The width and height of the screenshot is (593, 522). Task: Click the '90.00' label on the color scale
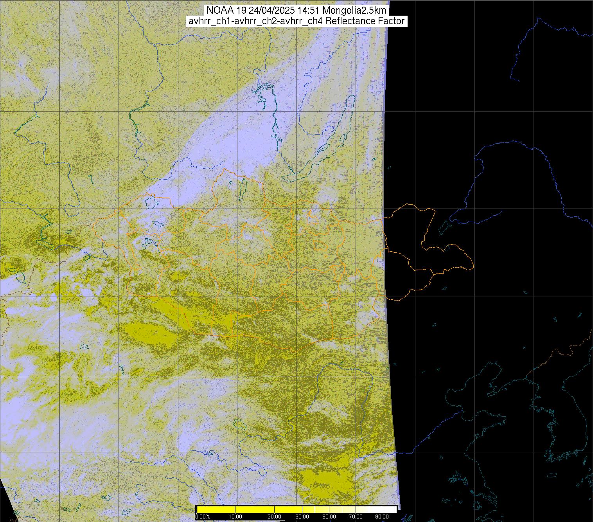click(x=382, y=517)
